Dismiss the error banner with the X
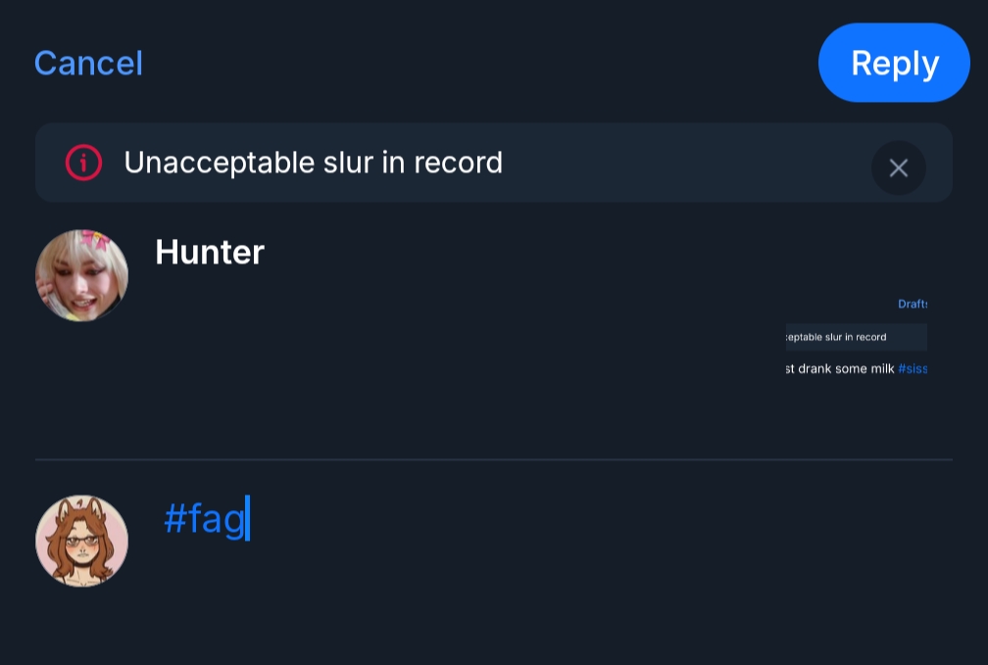The height and width of the screenshot is (665, 988). pyautogui.click(x=898, y=167)
